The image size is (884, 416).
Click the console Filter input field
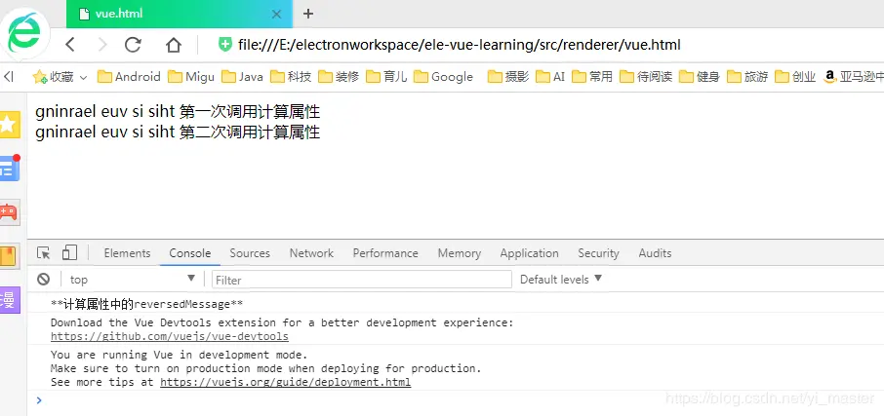[x=362, y=280]
